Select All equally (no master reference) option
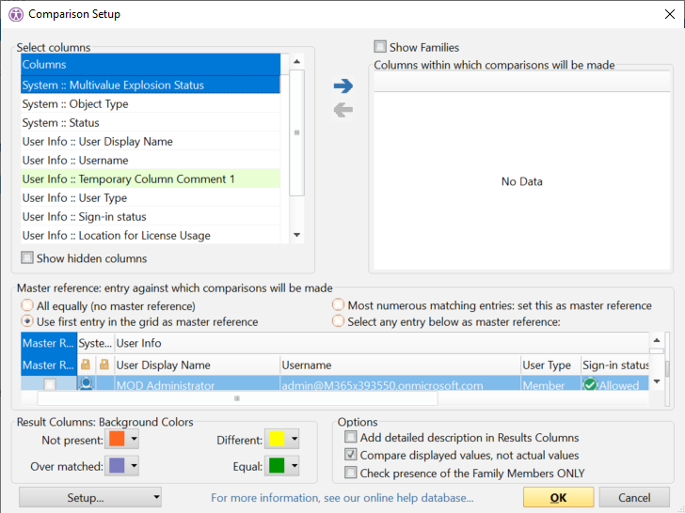The height and width of the screenshot is (513, 685). [27, 306]
